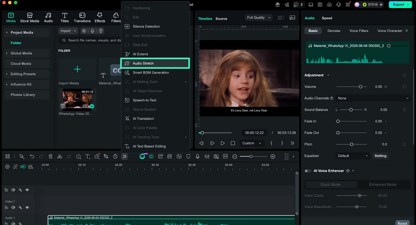Image resolution: width=416 pixels, height=225 pixels.
Task: Zoom in the timeline with plus
Action: tap(273, 156)
